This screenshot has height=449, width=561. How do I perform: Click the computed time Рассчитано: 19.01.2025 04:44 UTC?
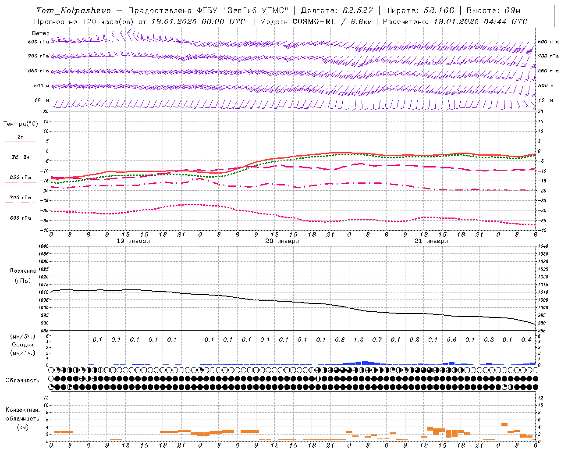pyautogui.click(x=455, y=21)
